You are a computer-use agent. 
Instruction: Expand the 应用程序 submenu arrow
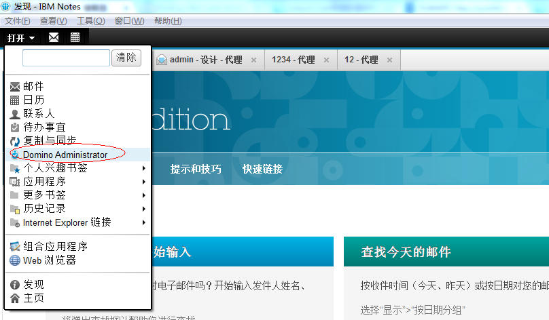144,182
